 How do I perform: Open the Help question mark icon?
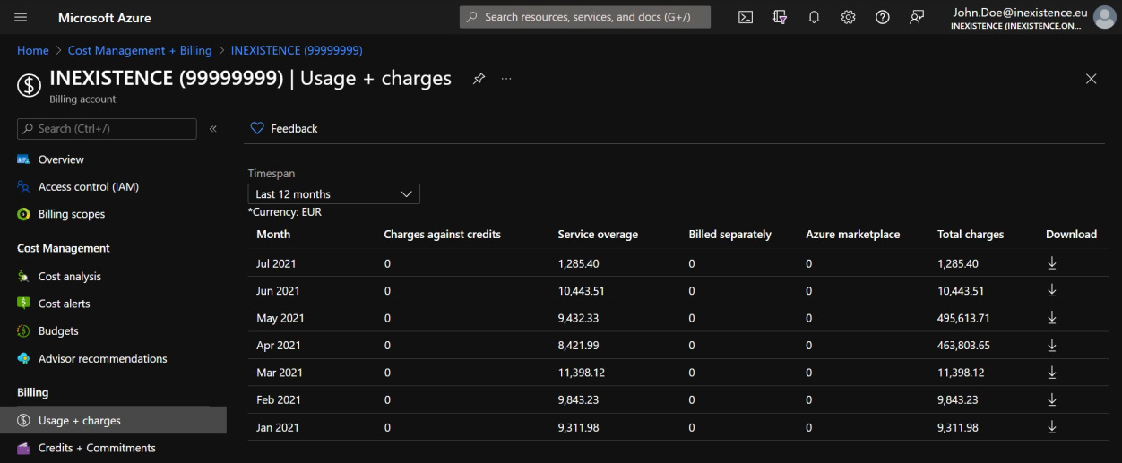(882, 17)
